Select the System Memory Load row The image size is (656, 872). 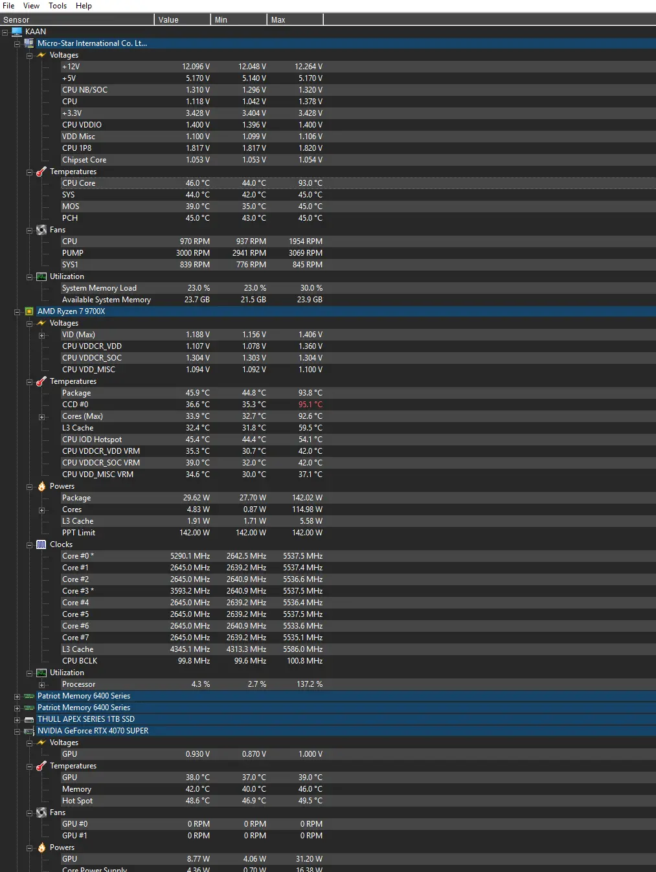click(x=358, y=288)
